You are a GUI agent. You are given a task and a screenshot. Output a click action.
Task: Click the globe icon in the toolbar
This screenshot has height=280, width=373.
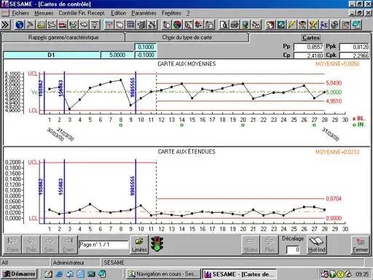pyautogui.click(x=20, y=25)
